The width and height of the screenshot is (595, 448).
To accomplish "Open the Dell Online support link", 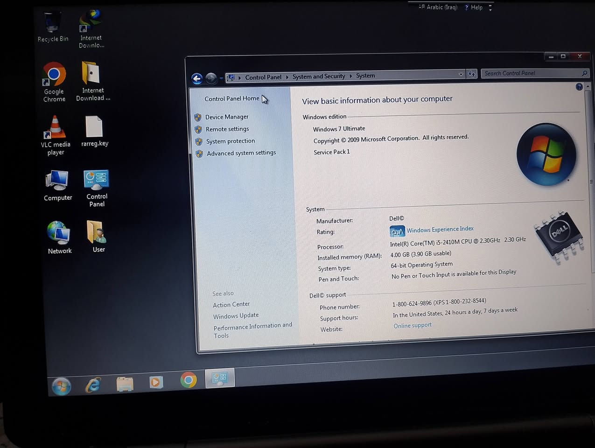I will click(x=413, y=325).
